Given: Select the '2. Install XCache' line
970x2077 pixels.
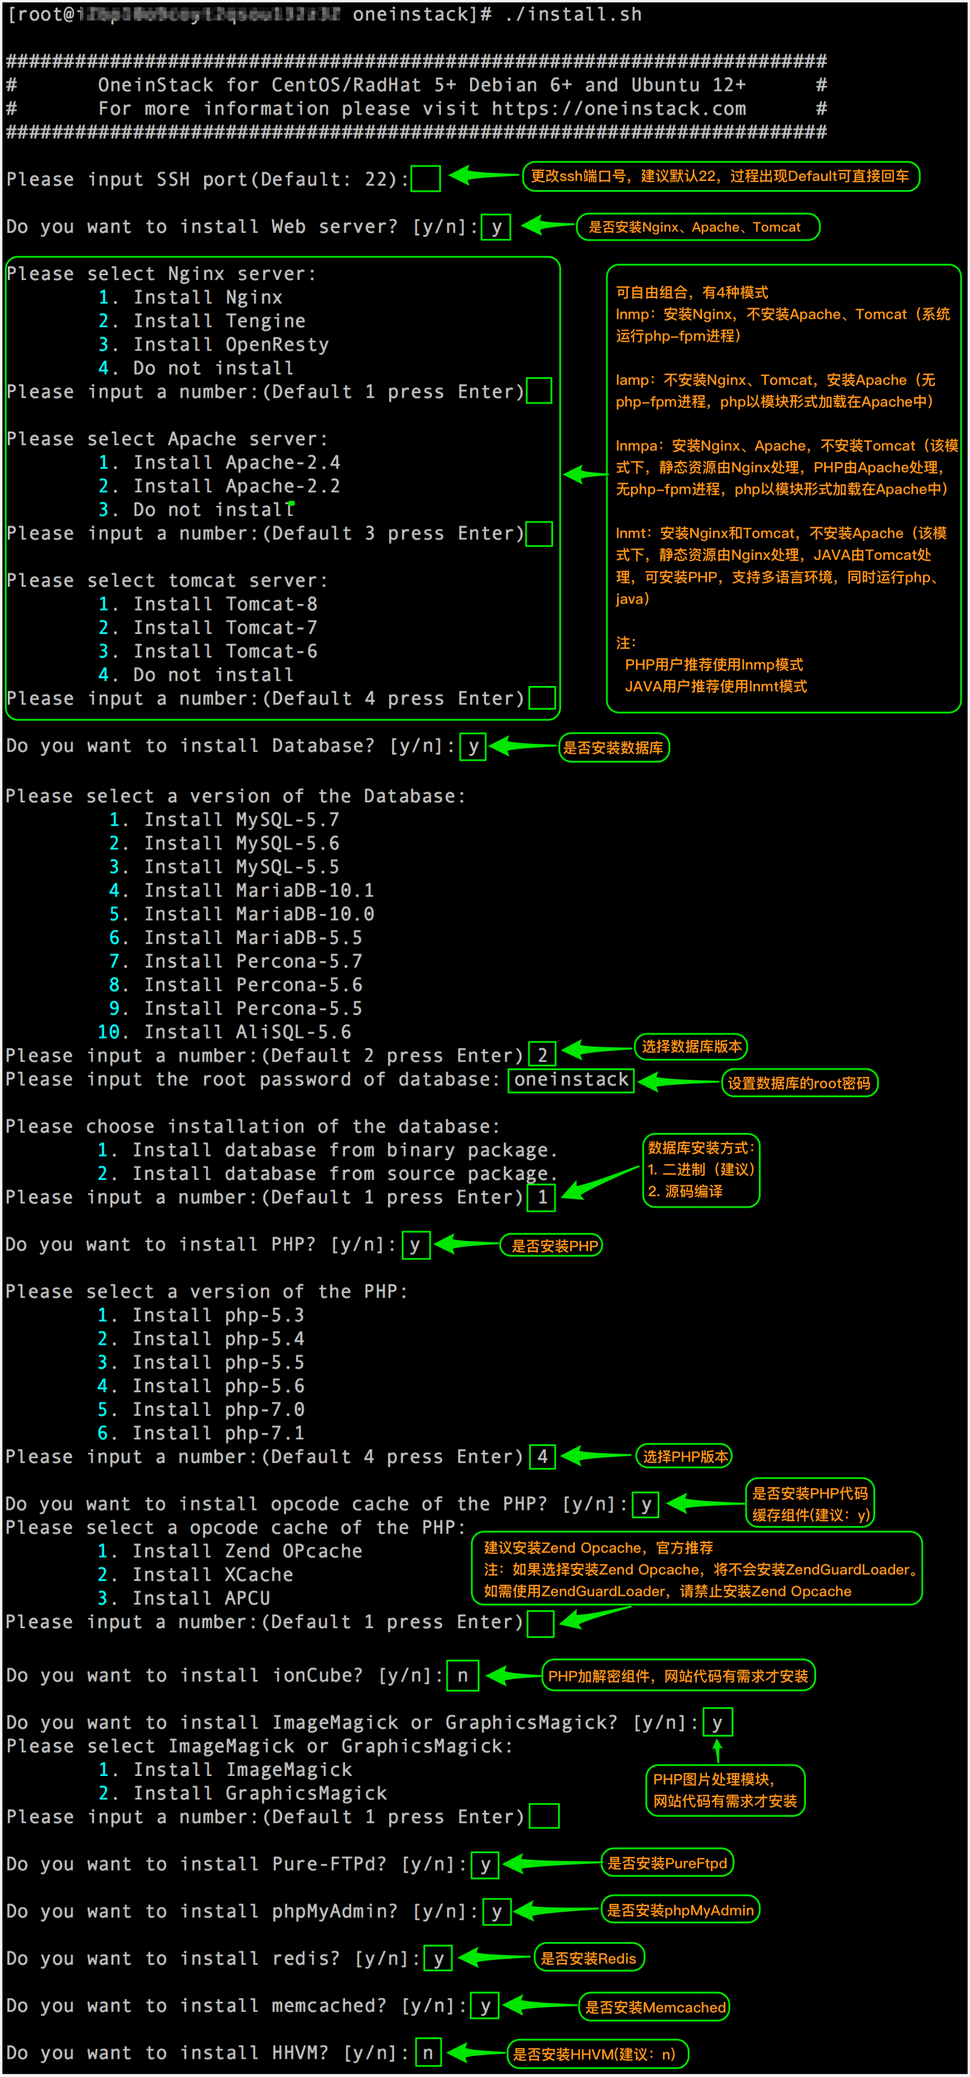Looking at the screenshot, I should (196, 1574).
